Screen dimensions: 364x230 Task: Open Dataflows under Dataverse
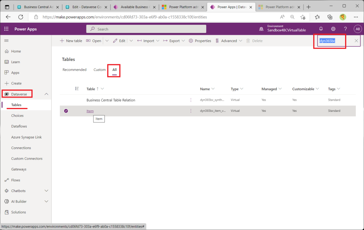pos(19,126)
